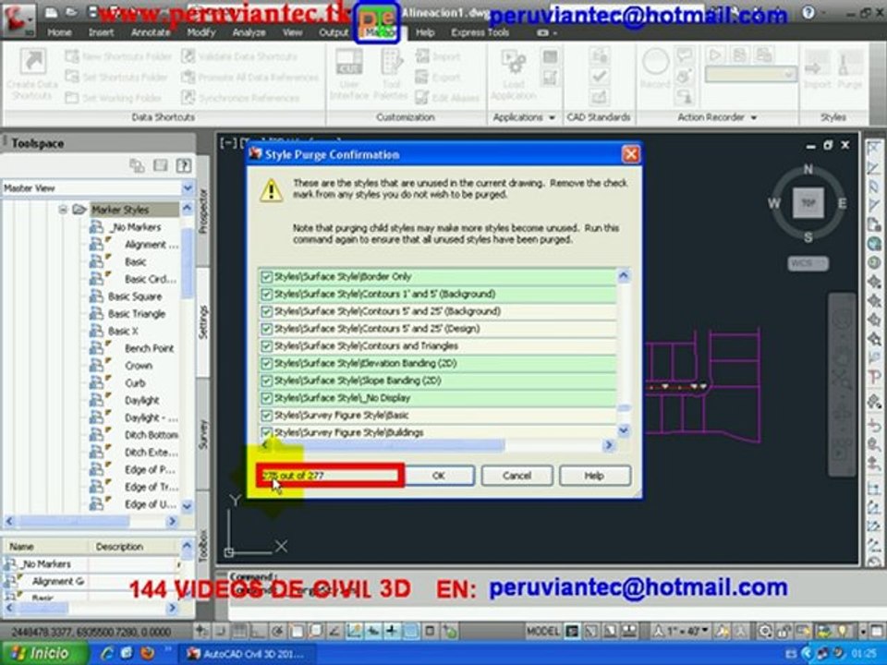This screenshot has height=665, width=887.
Task: Select the _No Markers style in tree
Action: 135,227
